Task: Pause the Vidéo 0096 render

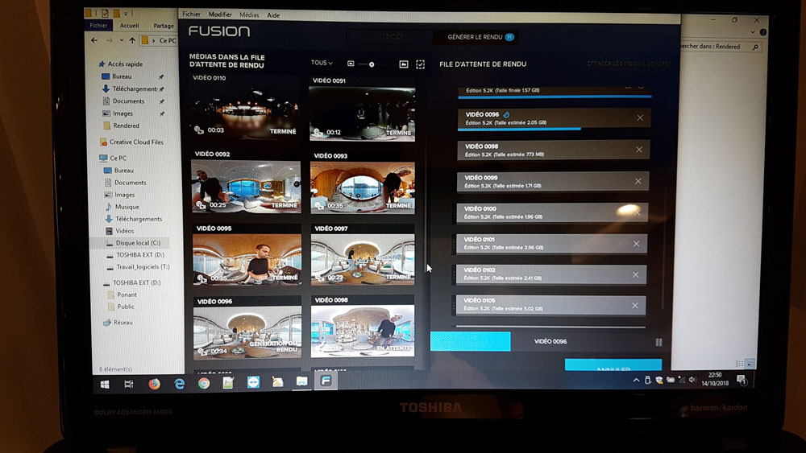Action: 659,342
